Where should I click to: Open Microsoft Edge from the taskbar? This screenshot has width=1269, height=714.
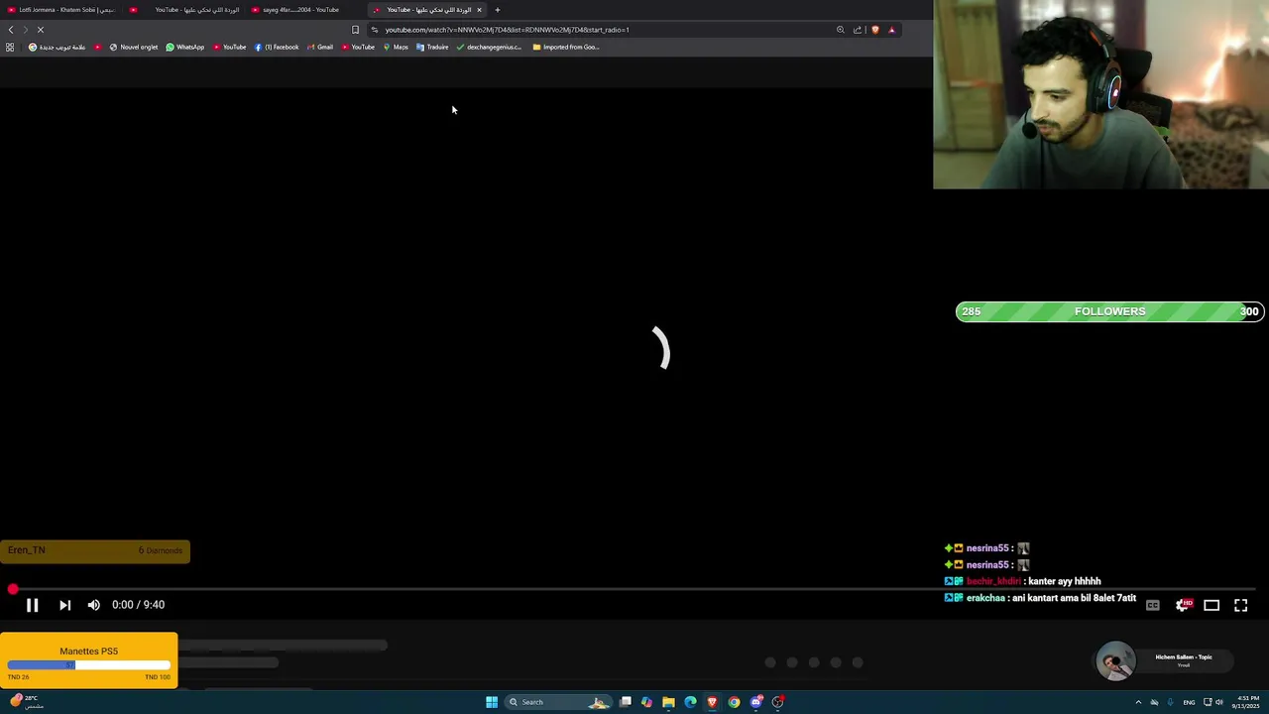pos(690,702)
